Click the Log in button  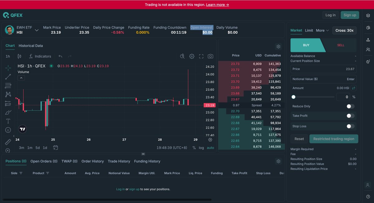330,15
